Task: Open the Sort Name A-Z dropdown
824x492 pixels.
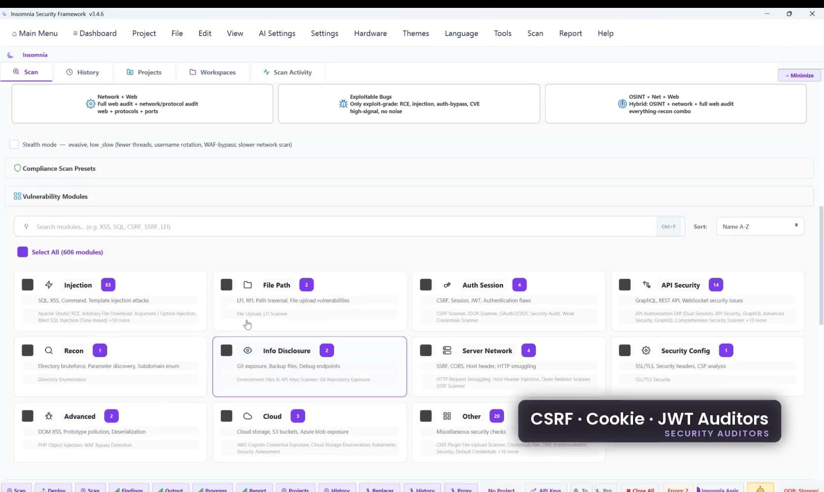Action: coord(760,226)
